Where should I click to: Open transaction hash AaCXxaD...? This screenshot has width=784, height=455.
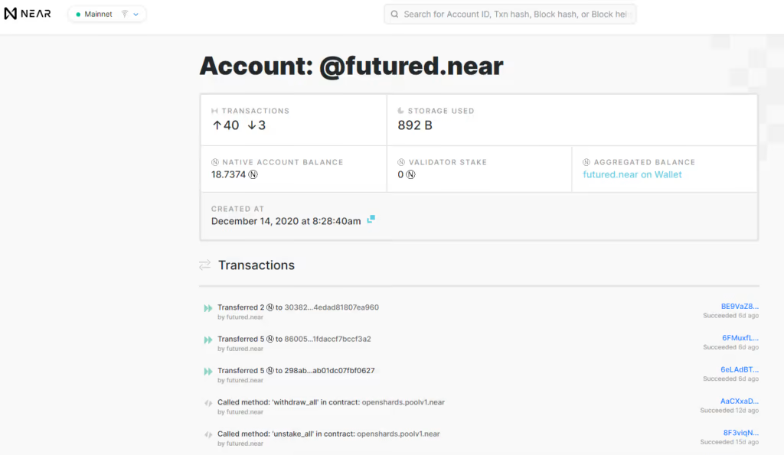tap(739, 401)
